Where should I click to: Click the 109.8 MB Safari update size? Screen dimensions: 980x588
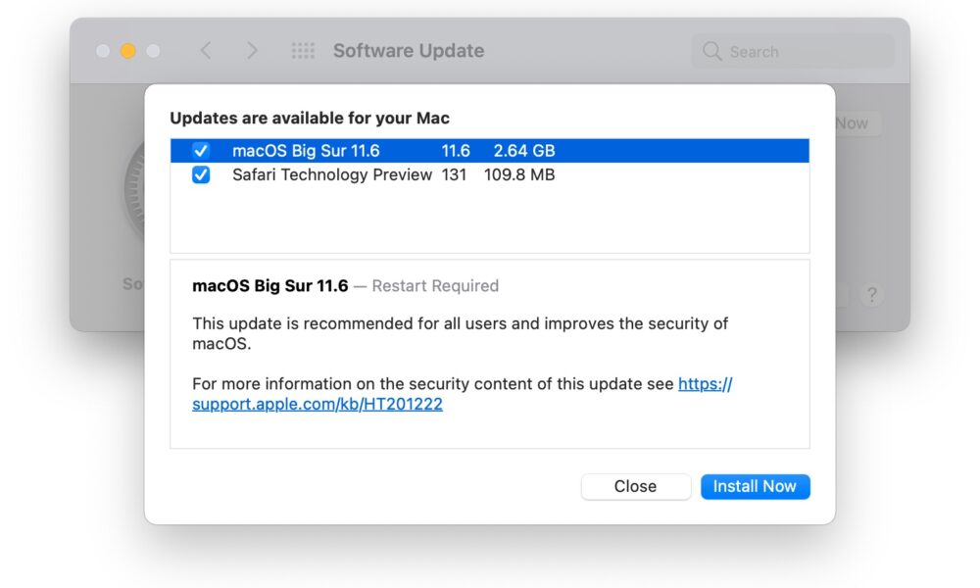click(x=519, y=175)
